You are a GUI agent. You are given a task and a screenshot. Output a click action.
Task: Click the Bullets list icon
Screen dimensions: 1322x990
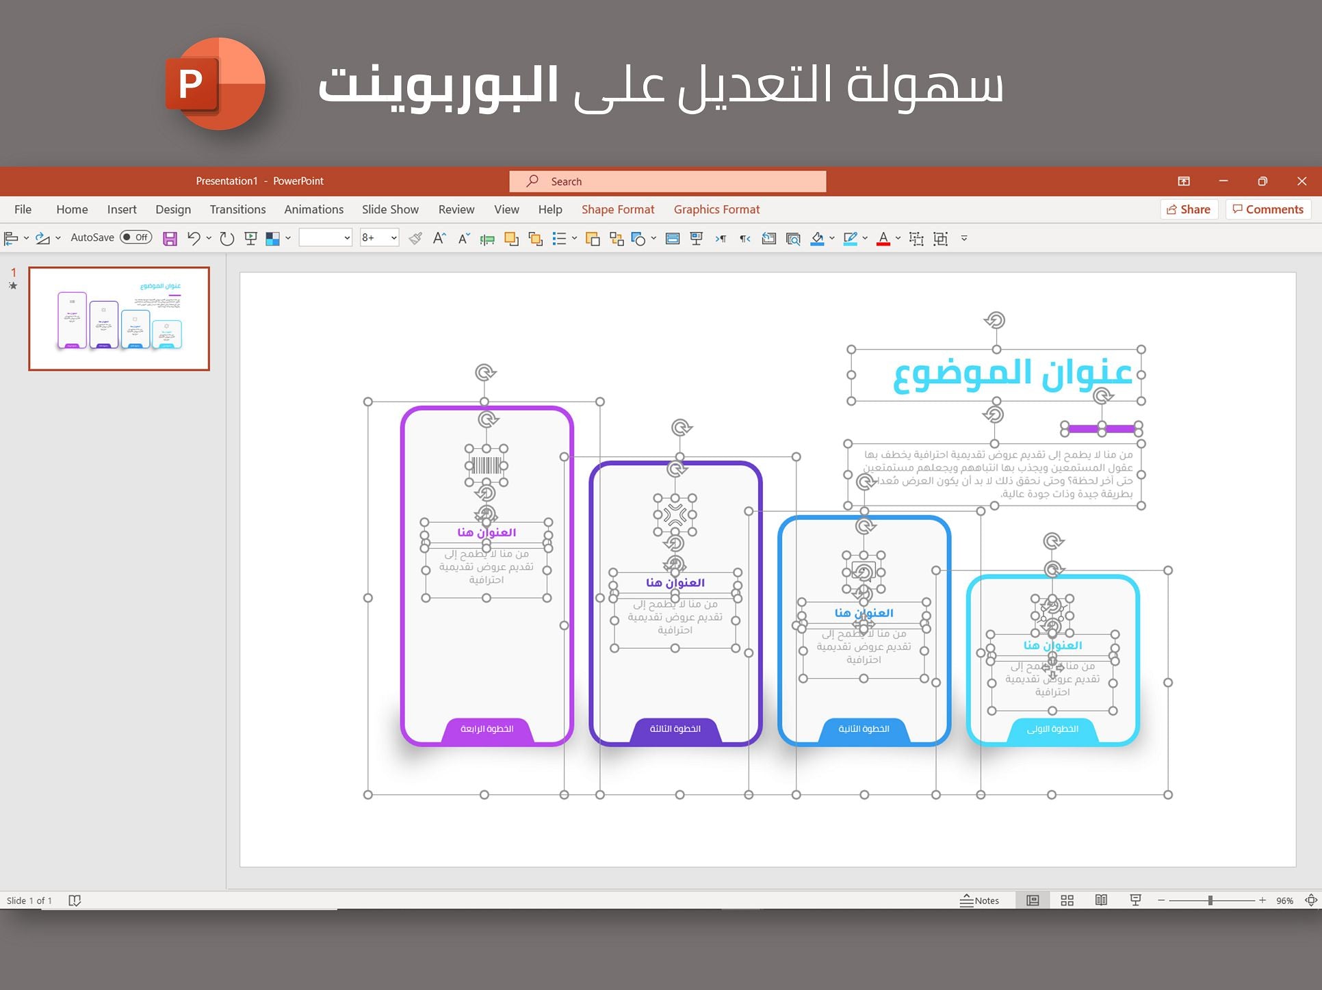pyautogui.click(x=560, y=238)
